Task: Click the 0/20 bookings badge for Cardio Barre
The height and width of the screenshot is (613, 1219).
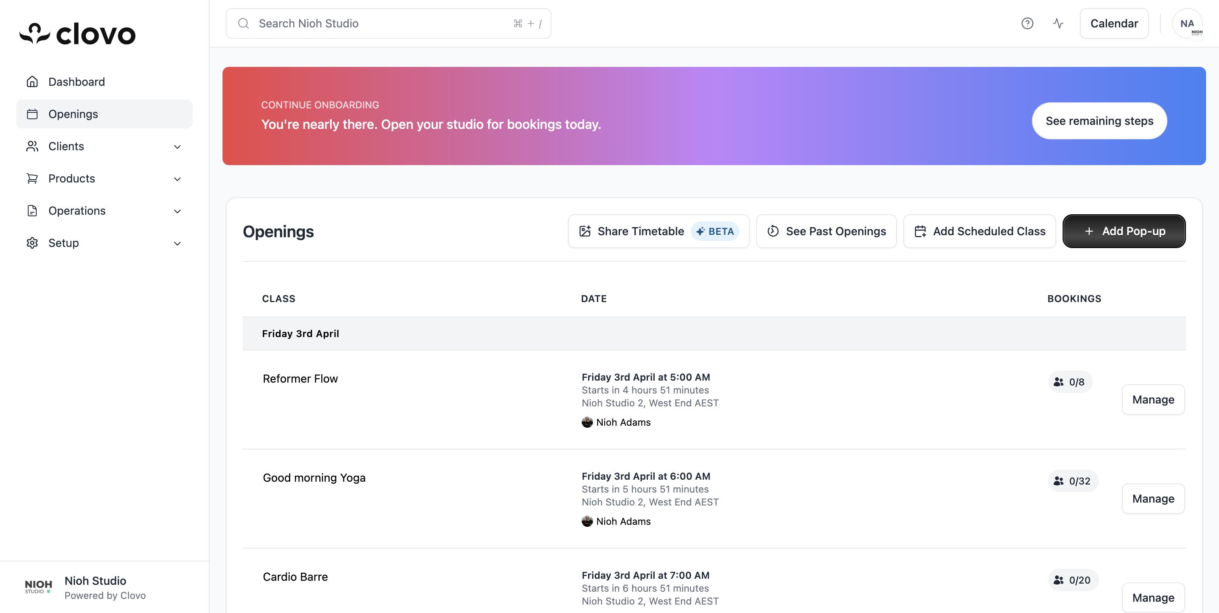Action: (x=1073, y=580)
